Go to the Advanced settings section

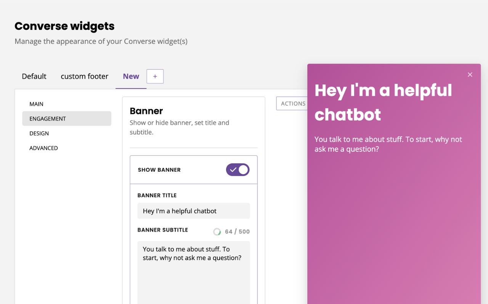(43, 148)
